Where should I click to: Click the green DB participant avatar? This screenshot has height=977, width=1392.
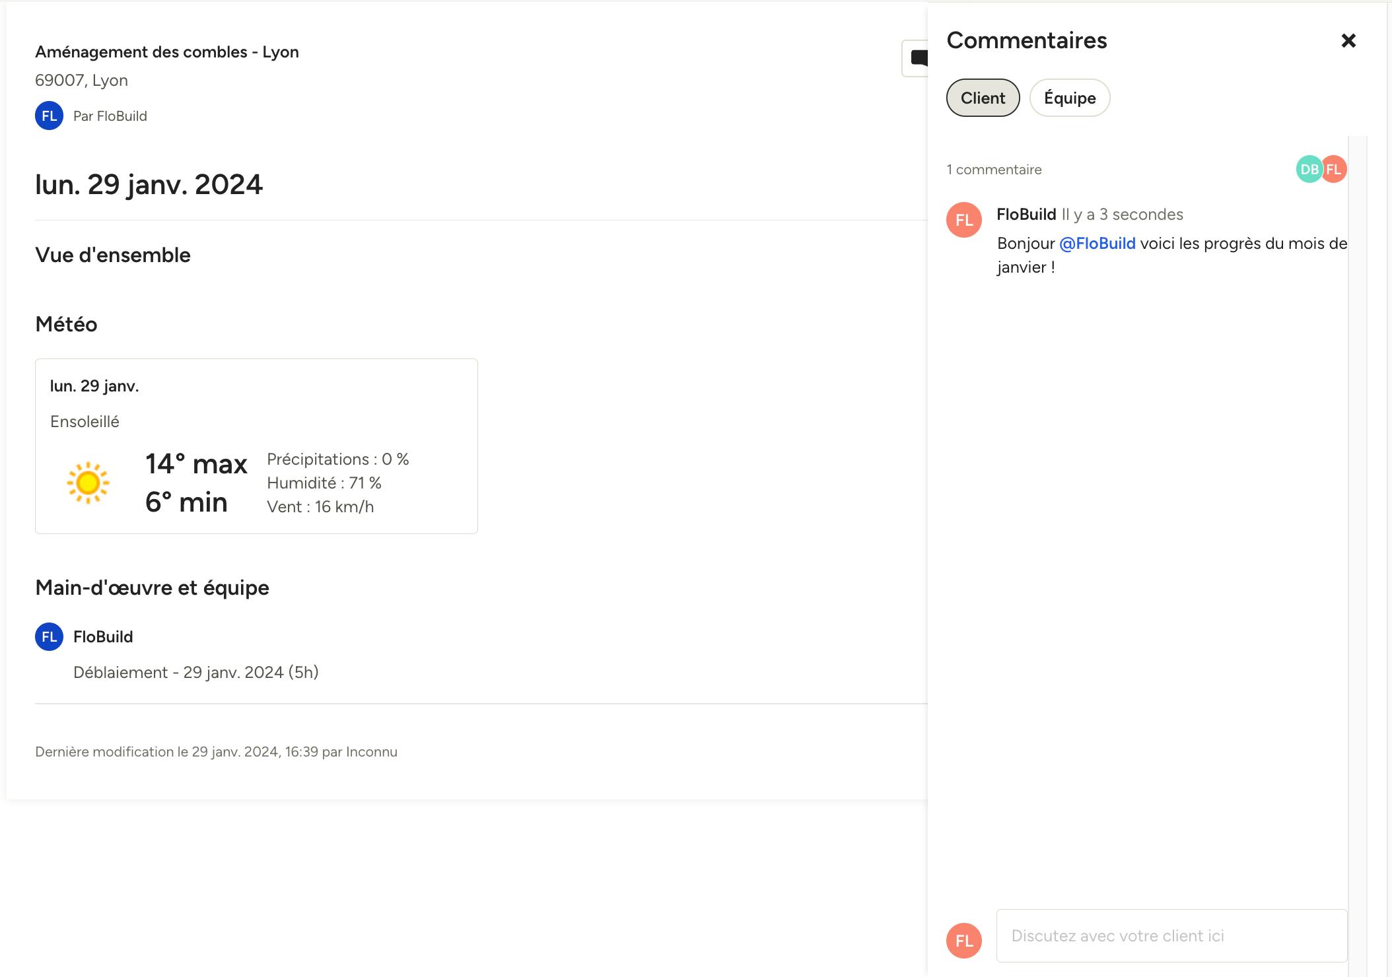[1309, 169]
